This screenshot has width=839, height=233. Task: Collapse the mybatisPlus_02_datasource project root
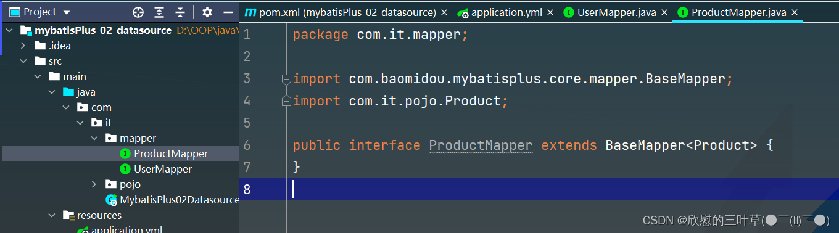coord(10,30)
